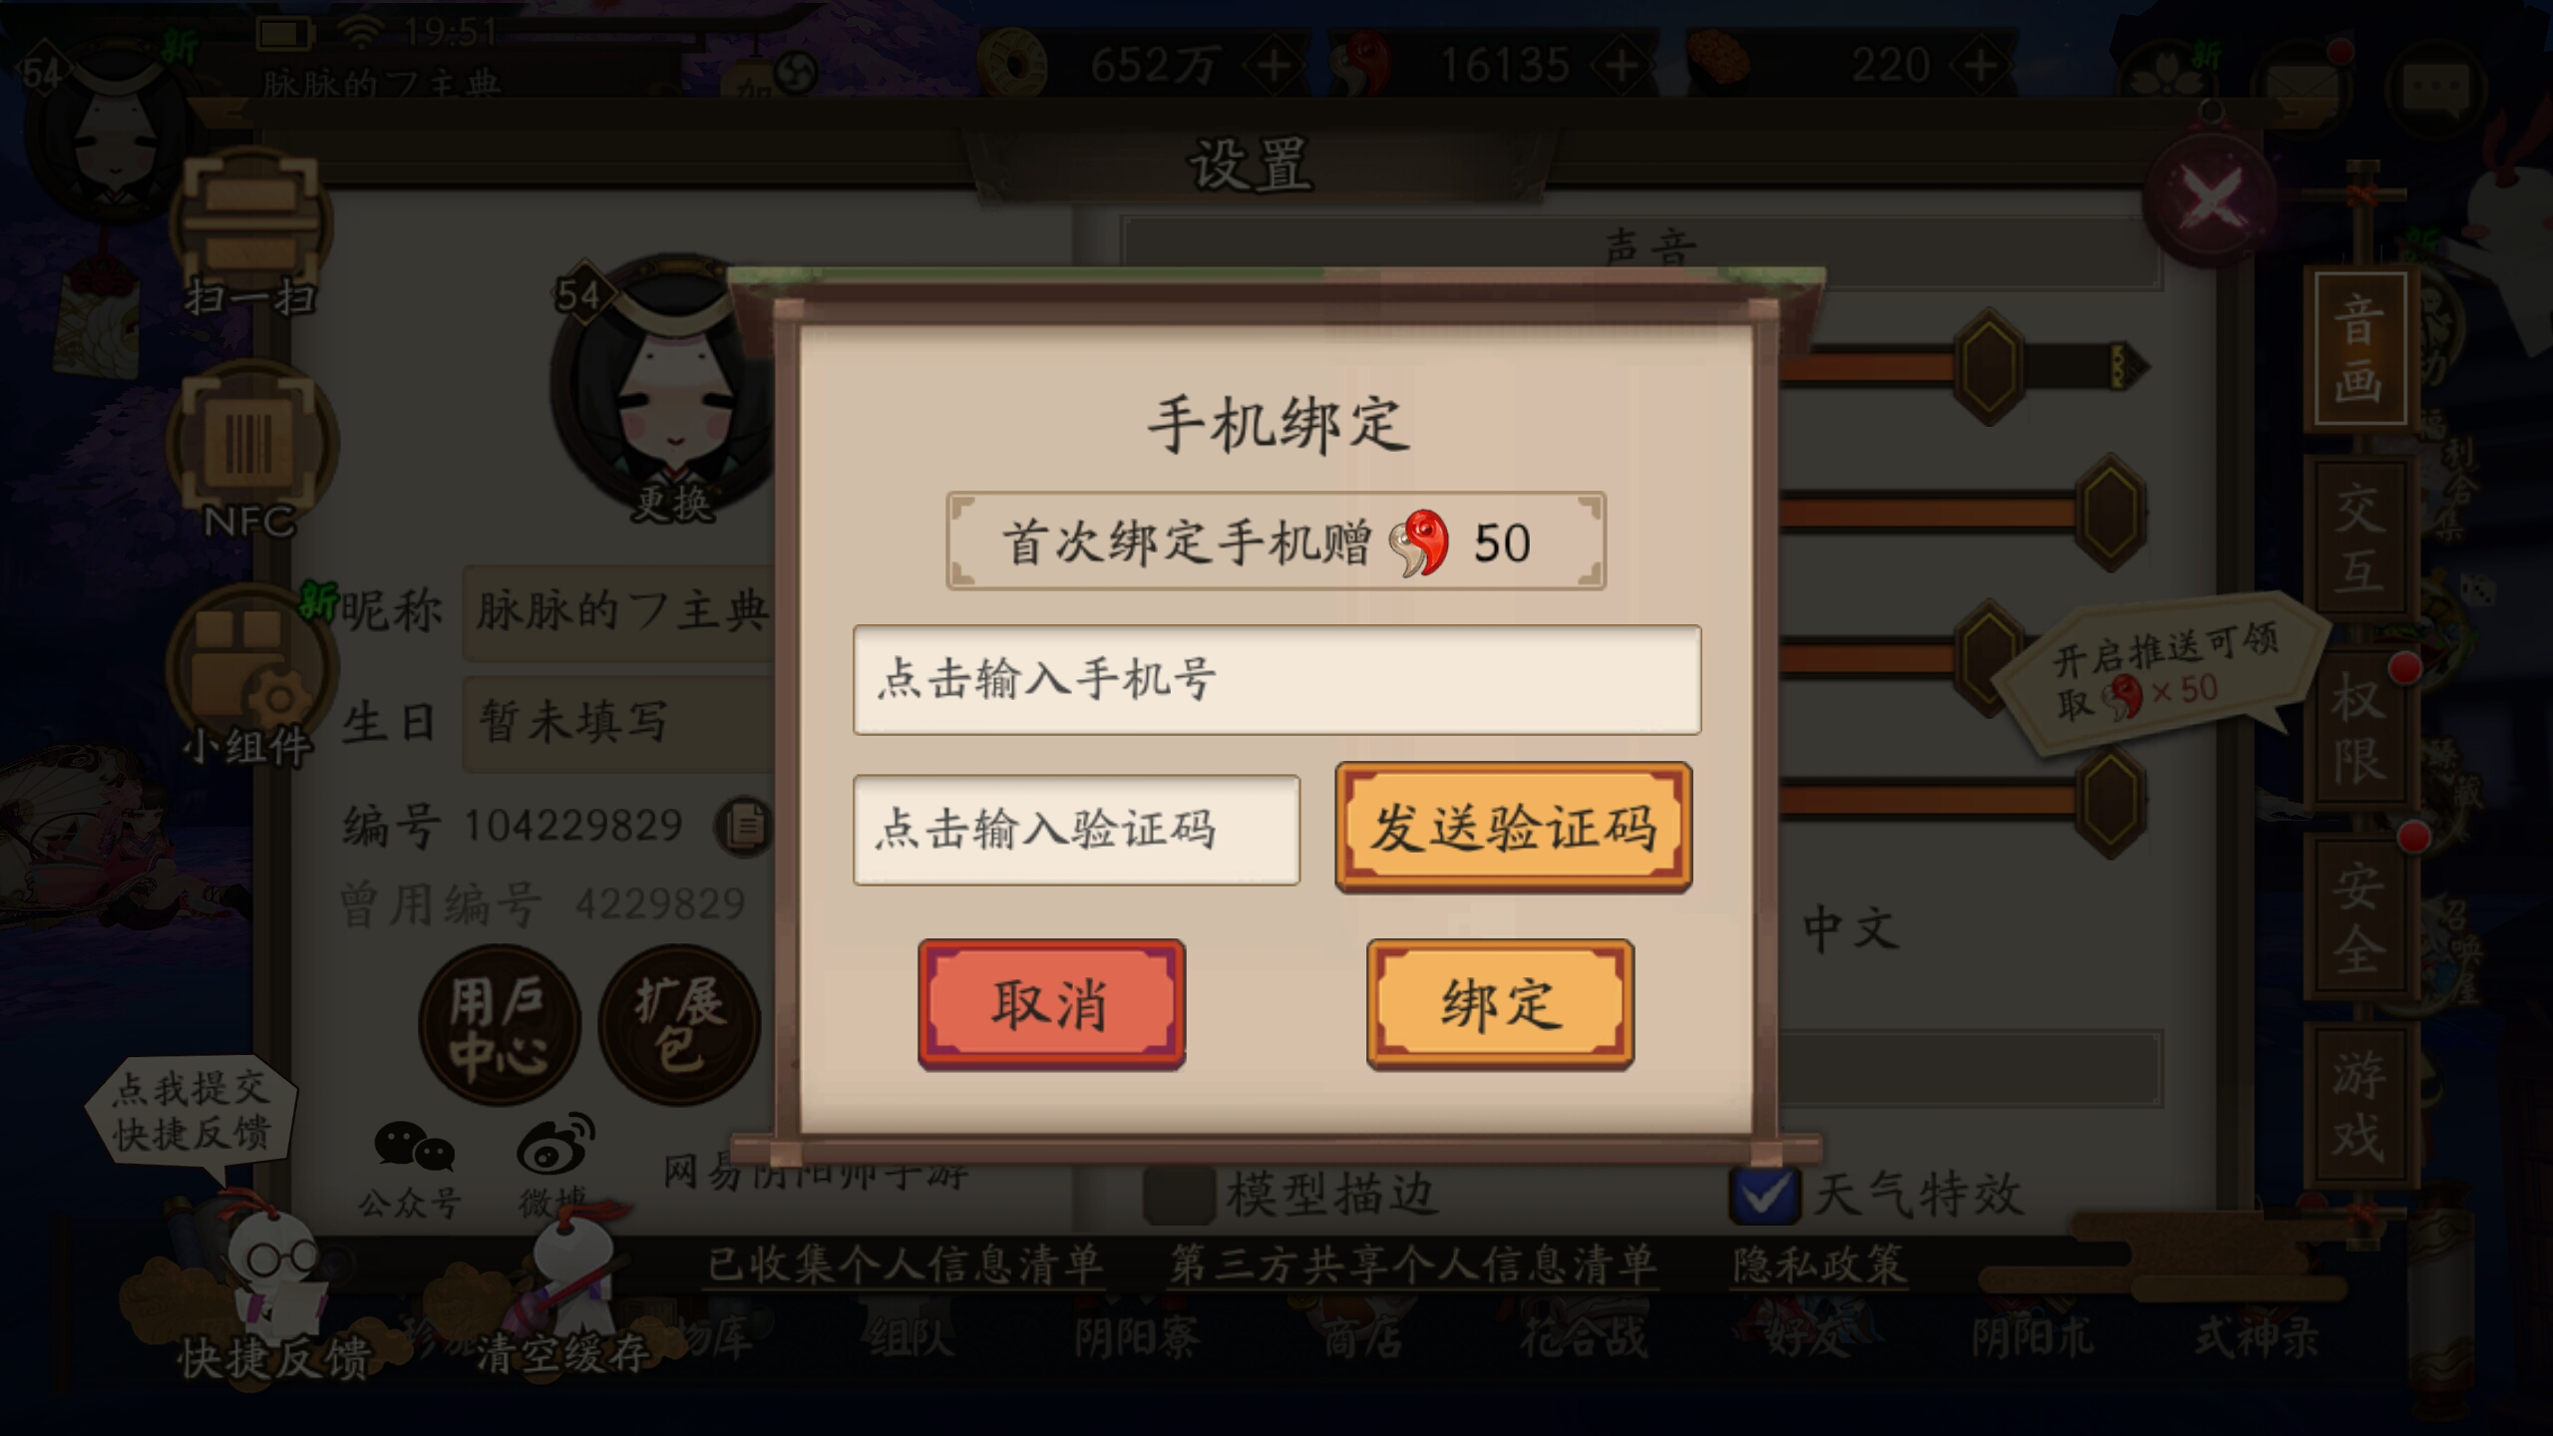Click the top volume slider handle

[x=1989, y=367]
